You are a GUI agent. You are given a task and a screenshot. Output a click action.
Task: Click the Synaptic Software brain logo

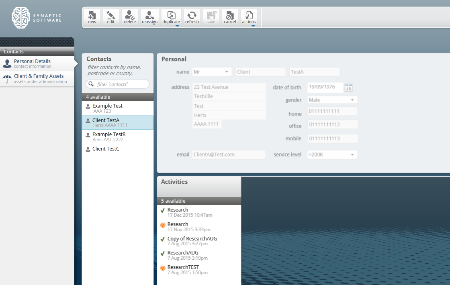pyautogui.click(x=20, y=18)
